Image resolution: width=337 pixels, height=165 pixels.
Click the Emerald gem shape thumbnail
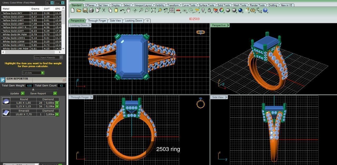point(6,113)
